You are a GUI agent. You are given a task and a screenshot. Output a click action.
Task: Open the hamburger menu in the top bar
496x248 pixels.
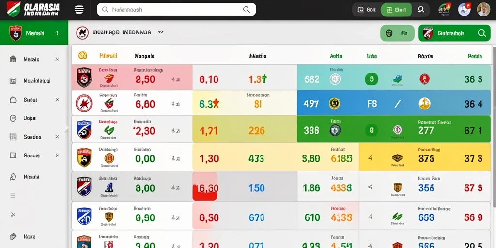click(x=79, y=10)
